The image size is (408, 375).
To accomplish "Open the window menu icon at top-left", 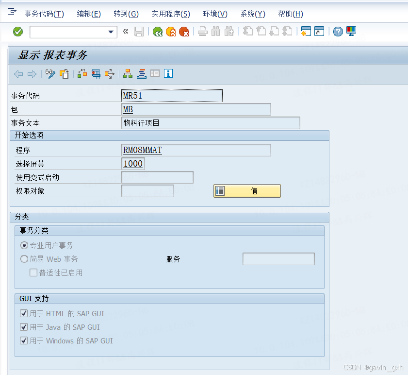I will 12,12.
